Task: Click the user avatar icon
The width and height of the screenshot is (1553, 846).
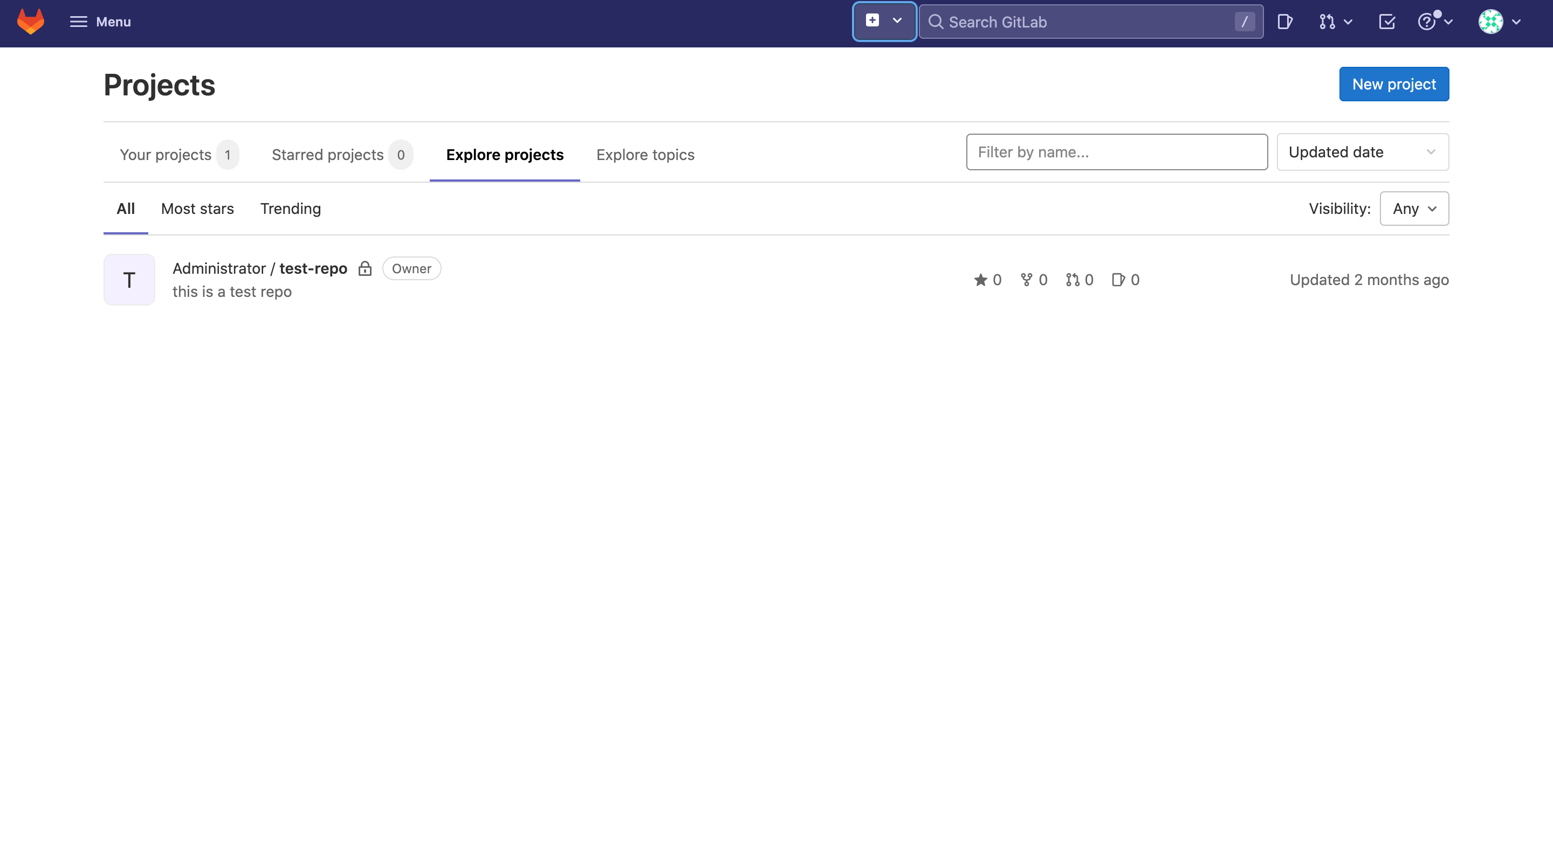Action: tap(1490, 22)
